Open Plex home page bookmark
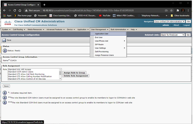Image resolution: width=193 pixels, height=124 pixels. pyautogui.click(x=23, y=15)
